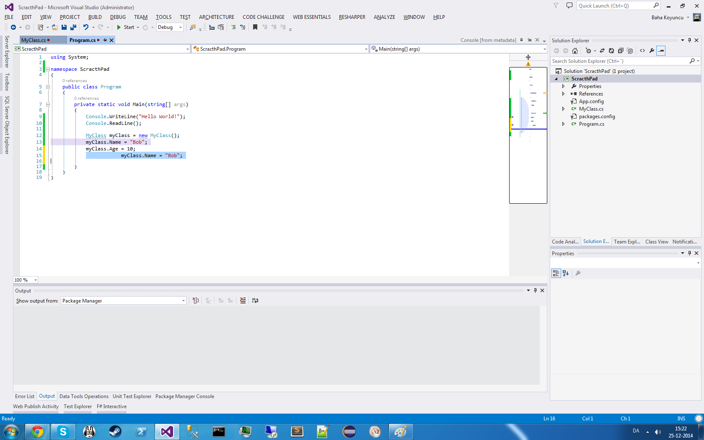
Task: Click the Clear All output icon
Action: click(243, 300)
